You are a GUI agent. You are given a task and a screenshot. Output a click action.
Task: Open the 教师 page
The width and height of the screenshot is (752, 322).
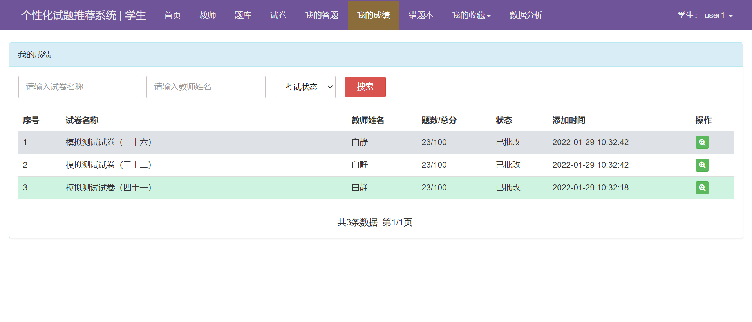click(208, 15)
